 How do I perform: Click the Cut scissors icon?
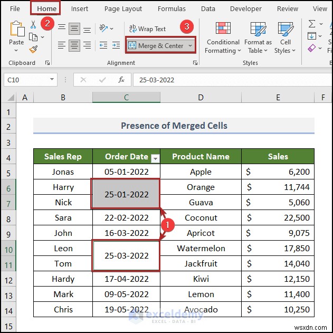[x=33, y=24]
